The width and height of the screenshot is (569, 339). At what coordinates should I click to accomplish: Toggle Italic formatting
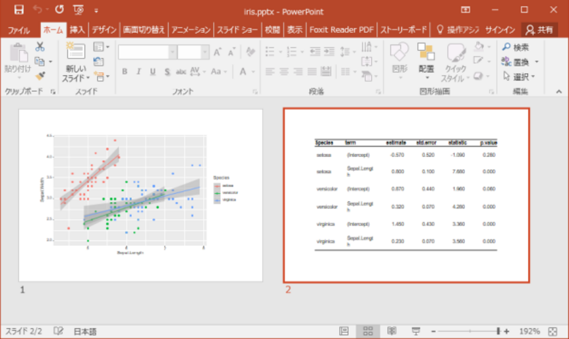tap(139, 72)
